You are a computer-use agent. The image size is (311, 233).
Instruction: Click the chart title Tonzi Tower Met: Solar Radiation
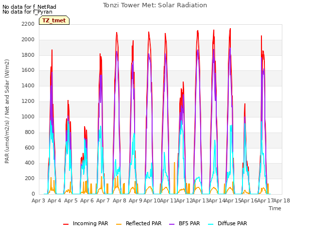pos(155,5)
